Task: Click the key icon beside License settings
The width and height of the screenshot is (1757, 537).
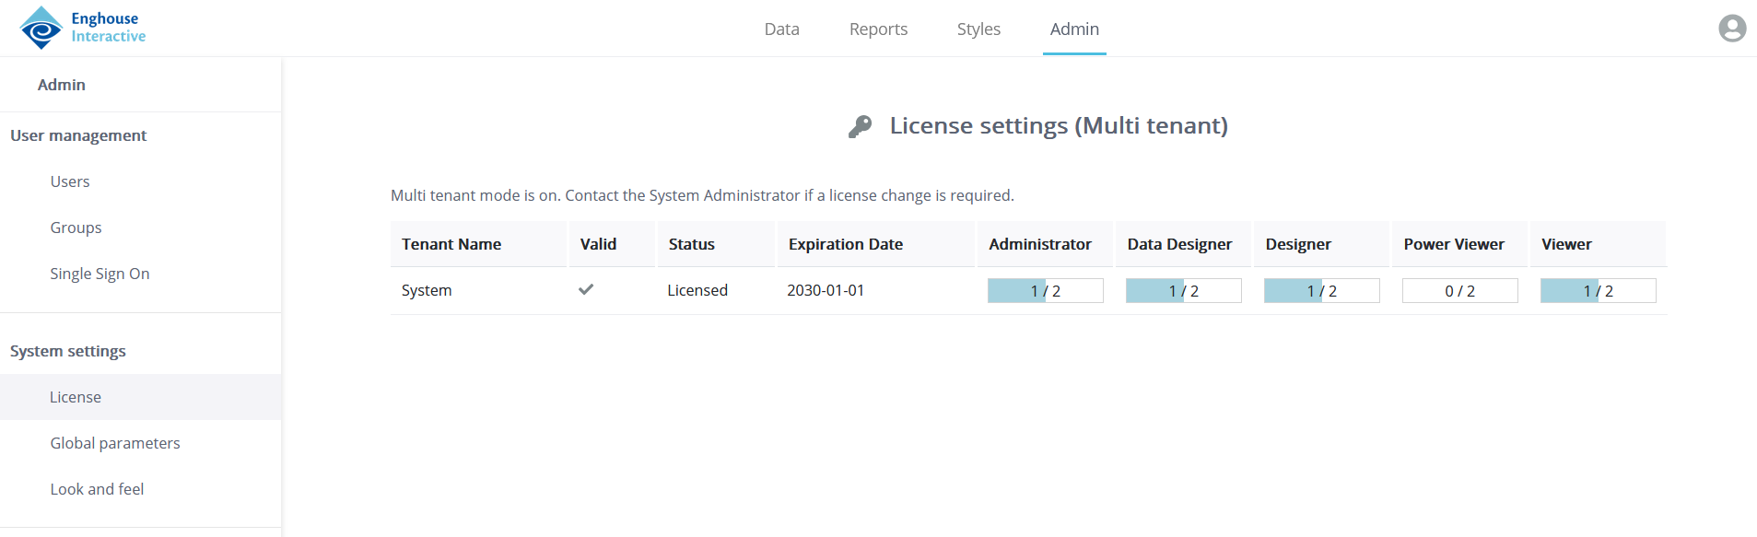Action: pos(860,126)
